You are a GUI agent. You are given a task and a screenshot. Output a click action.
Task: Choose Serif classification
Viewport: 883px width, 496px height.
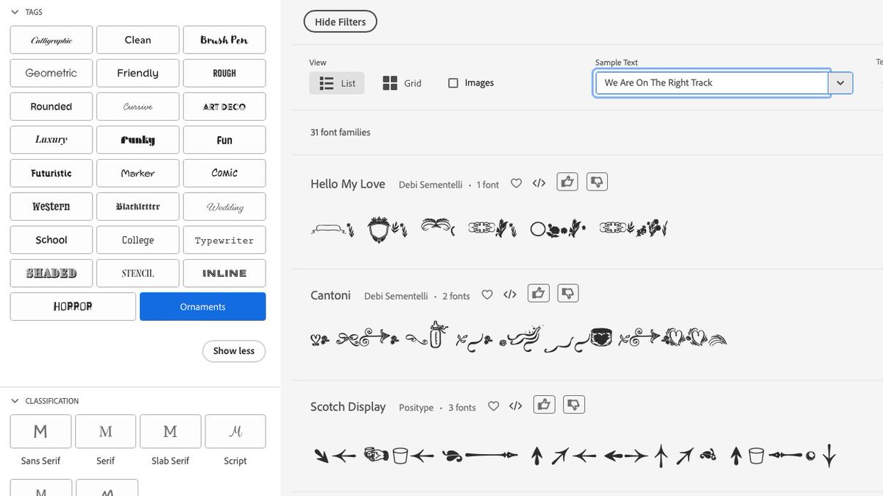click(105, 432)
